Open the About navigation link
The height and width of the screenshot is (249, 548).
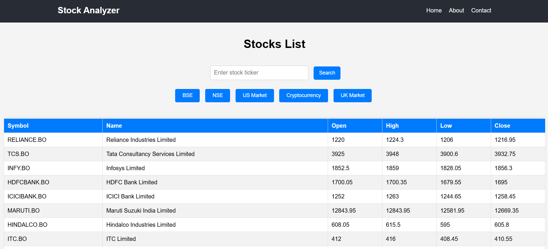(x=456, y=10)
